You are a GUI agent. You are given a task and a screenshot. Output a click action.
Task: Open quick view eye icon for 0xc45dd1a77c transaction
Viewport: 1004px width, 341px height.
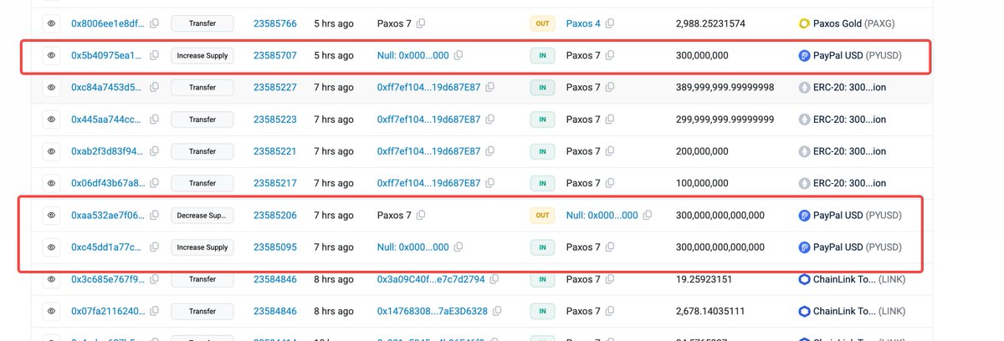pyautogui.click(x=51, y=247)
